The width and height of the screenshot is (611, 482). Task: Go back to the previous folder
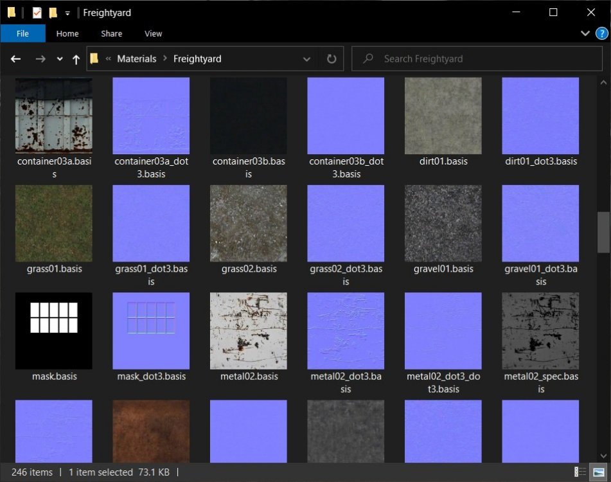pos(16,59)
